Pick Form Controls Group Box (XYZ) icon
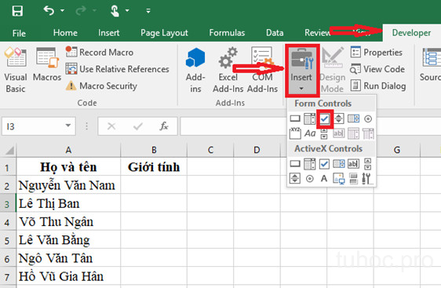This screenshot has height=288, width=441. [x=295, y=133]
